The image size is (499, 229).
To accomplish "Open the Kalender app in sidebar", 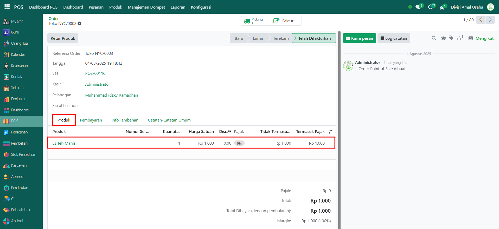I will click(x=18, y=55).
